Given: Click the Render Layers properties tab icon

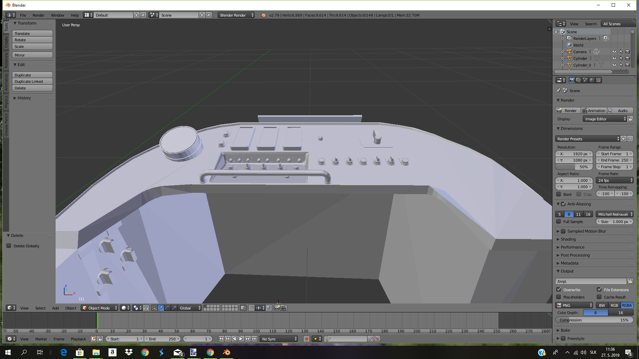Looking at the screenshot, I should pyautogui.click(x=578, y=80).
